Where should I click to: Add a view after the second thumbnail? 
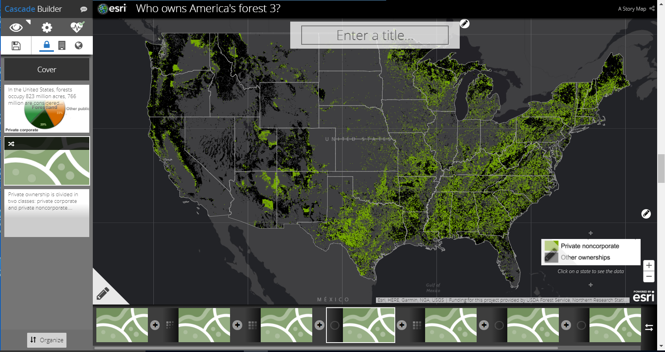238,325
